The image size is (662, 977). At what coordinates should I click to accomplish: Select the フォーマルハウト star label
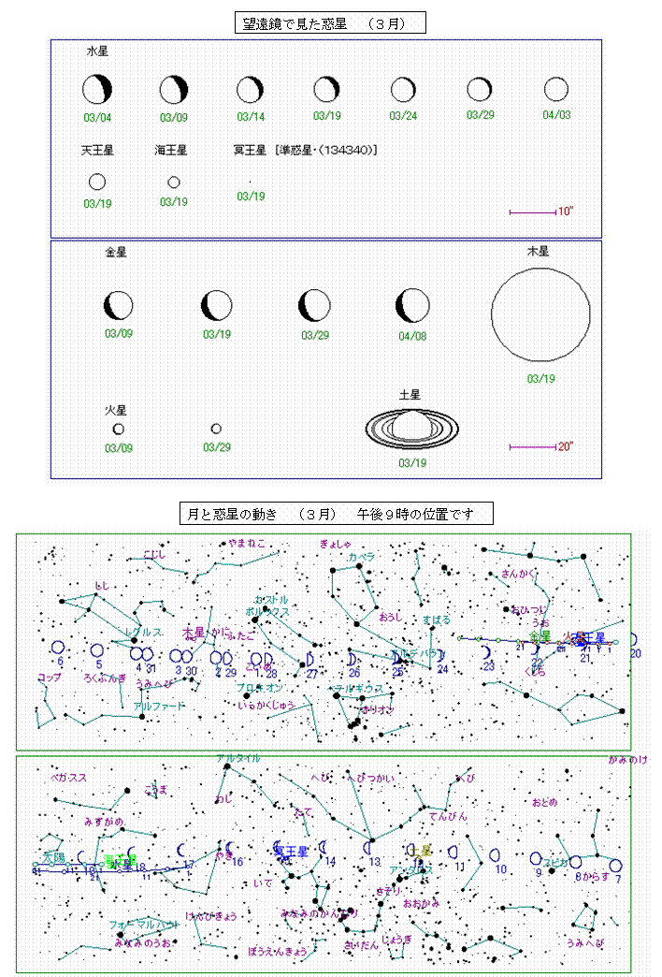click(x=143, y=926)
